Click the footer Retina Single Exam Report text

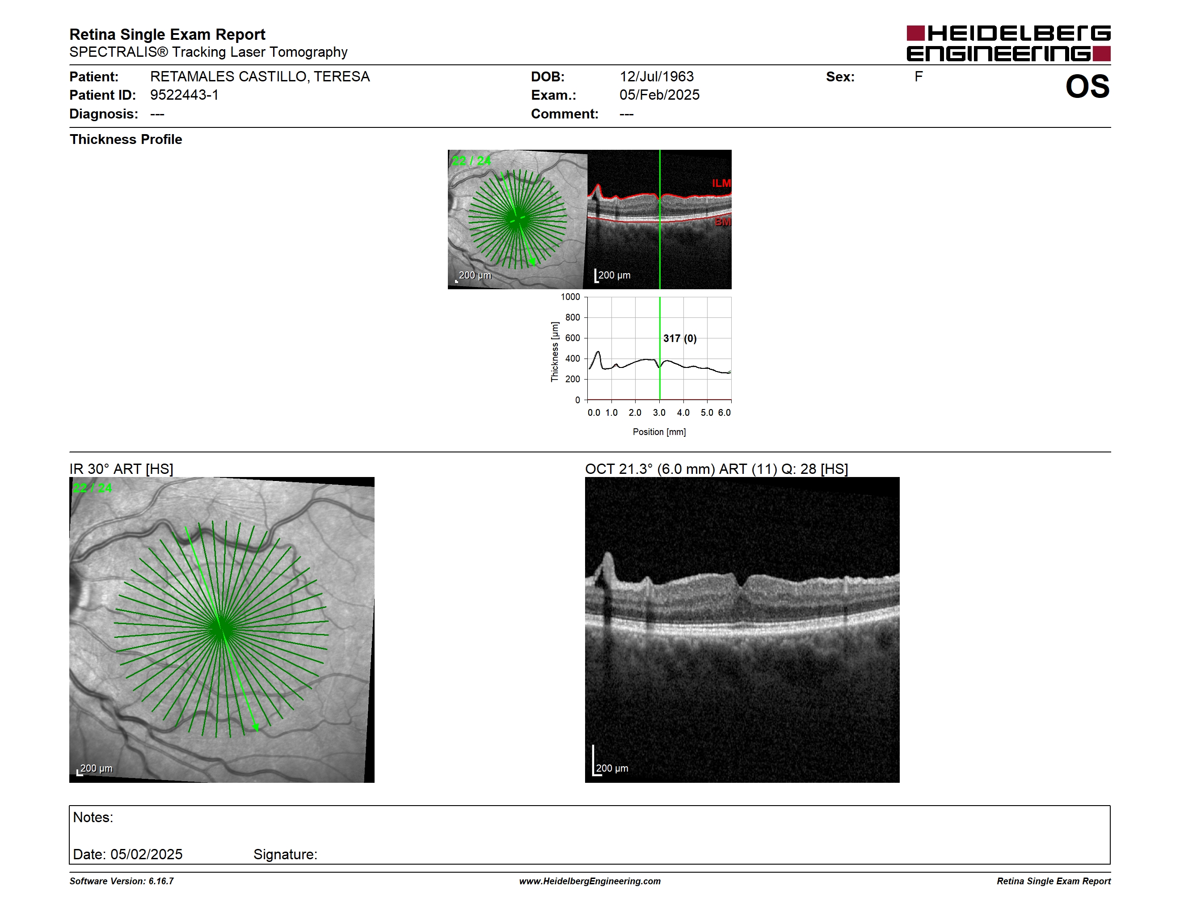tap(1054, 881)
